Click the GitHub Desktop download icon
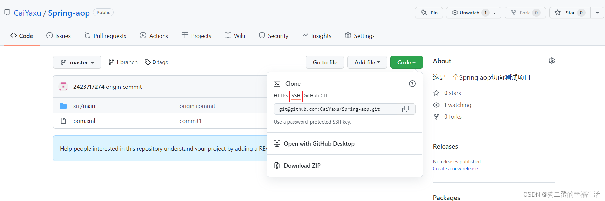605x201 pixels. [277, 143]
